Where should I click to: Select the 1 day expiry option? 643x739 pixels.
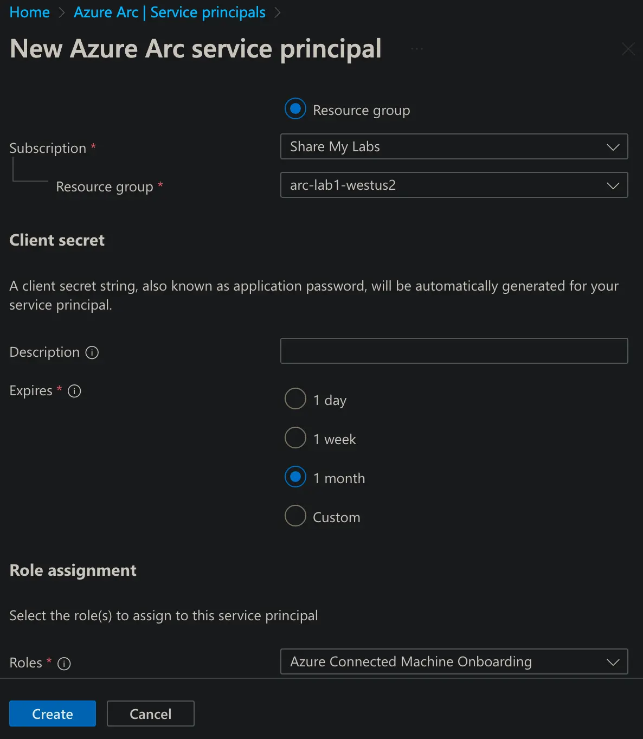(295, 399)
